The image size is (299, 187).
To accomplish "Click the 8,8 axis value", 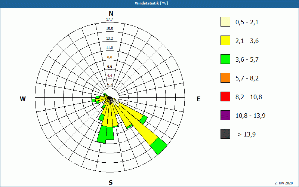I will pos(110,57).
